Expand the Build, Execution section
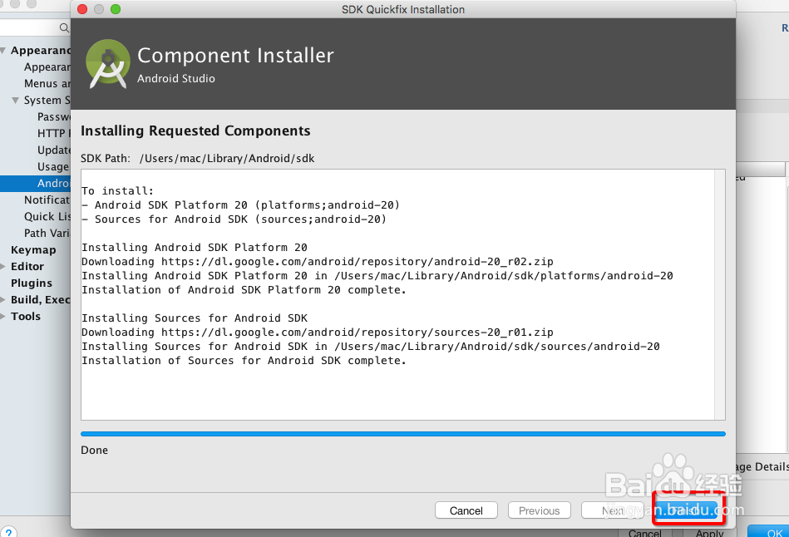This screenshot has height=537, width=789. 3,299
